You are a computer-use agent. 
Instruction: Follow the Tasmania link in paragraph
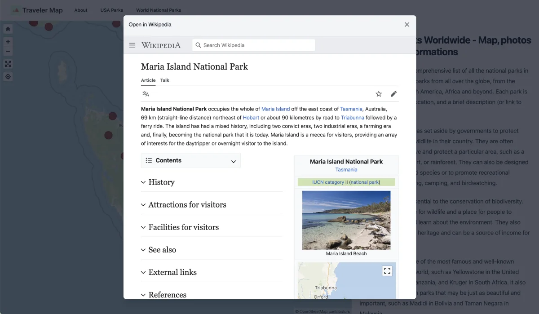351,109
